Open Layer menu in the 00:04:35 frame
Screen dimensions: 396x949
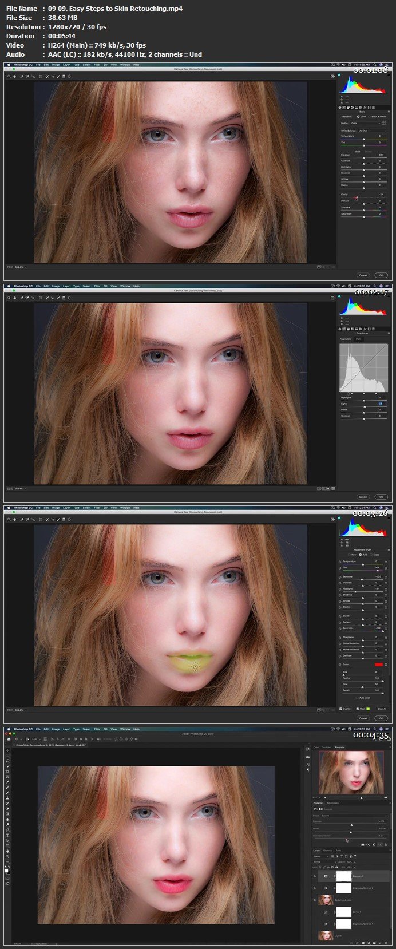tap(66, 729)
